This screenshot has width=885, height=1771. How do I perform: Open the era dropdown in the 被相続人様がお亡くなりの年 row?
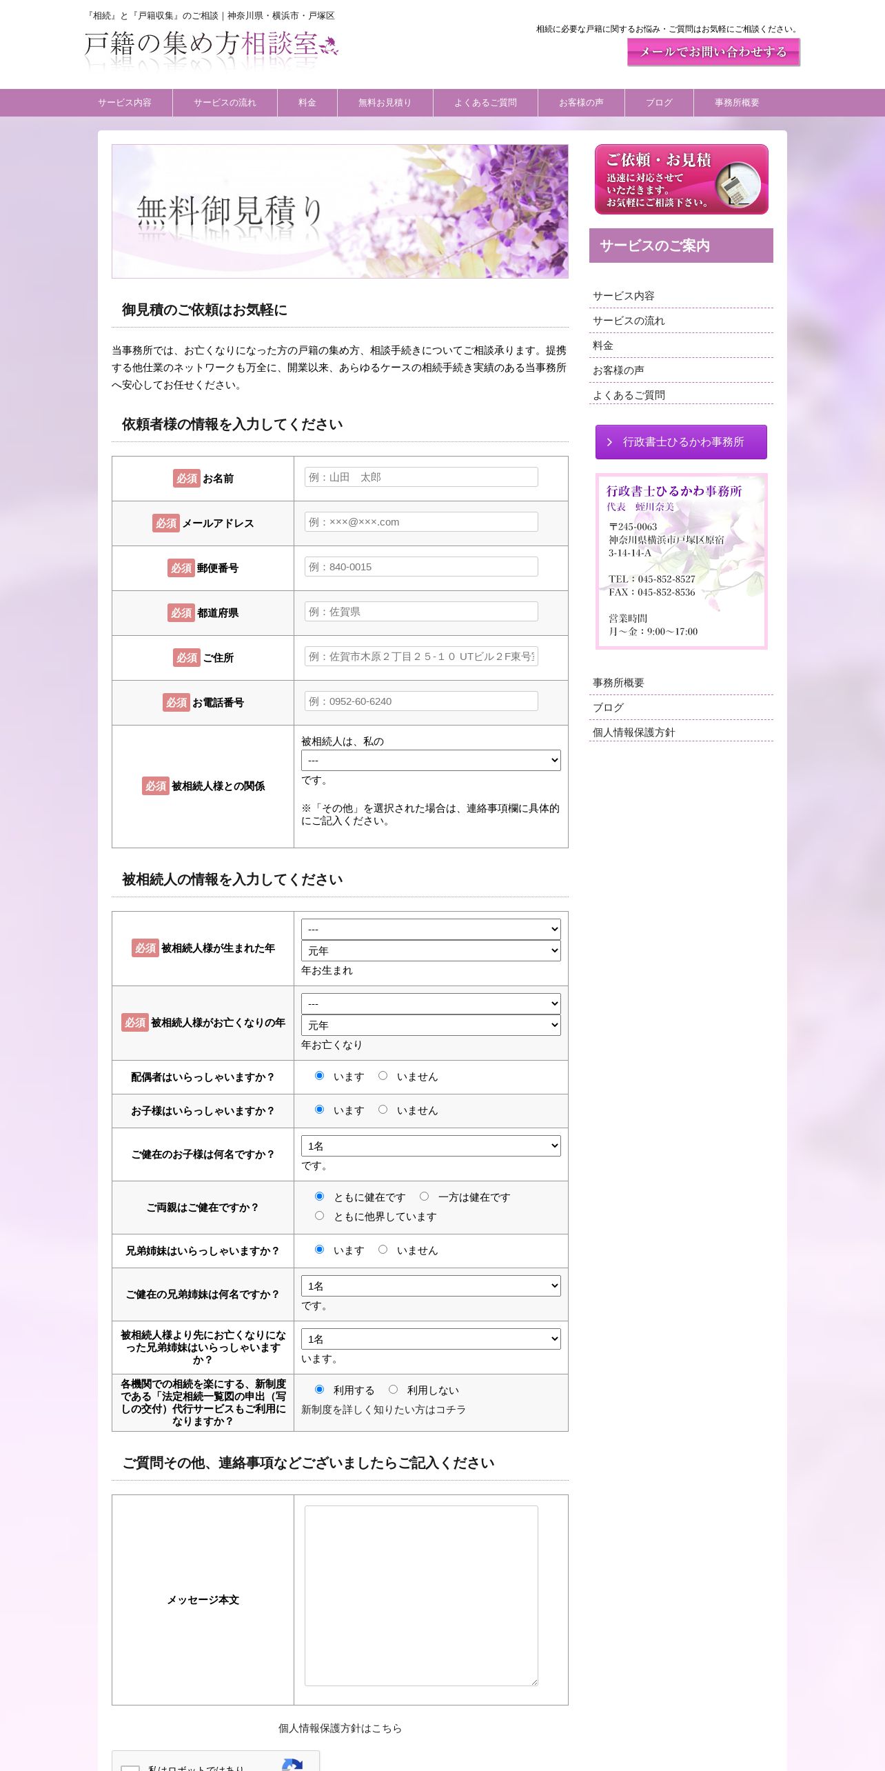[x=431, y=1004]
